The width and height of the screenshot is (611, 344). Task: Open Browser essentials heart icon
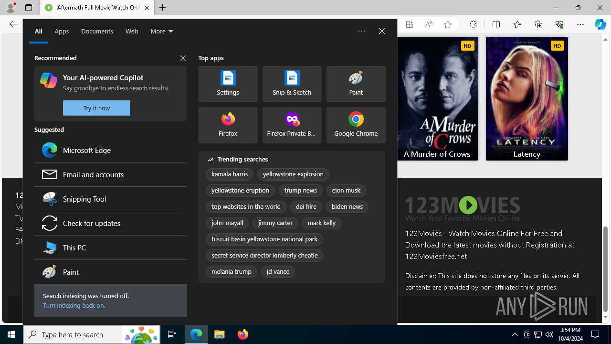[559, 24]
